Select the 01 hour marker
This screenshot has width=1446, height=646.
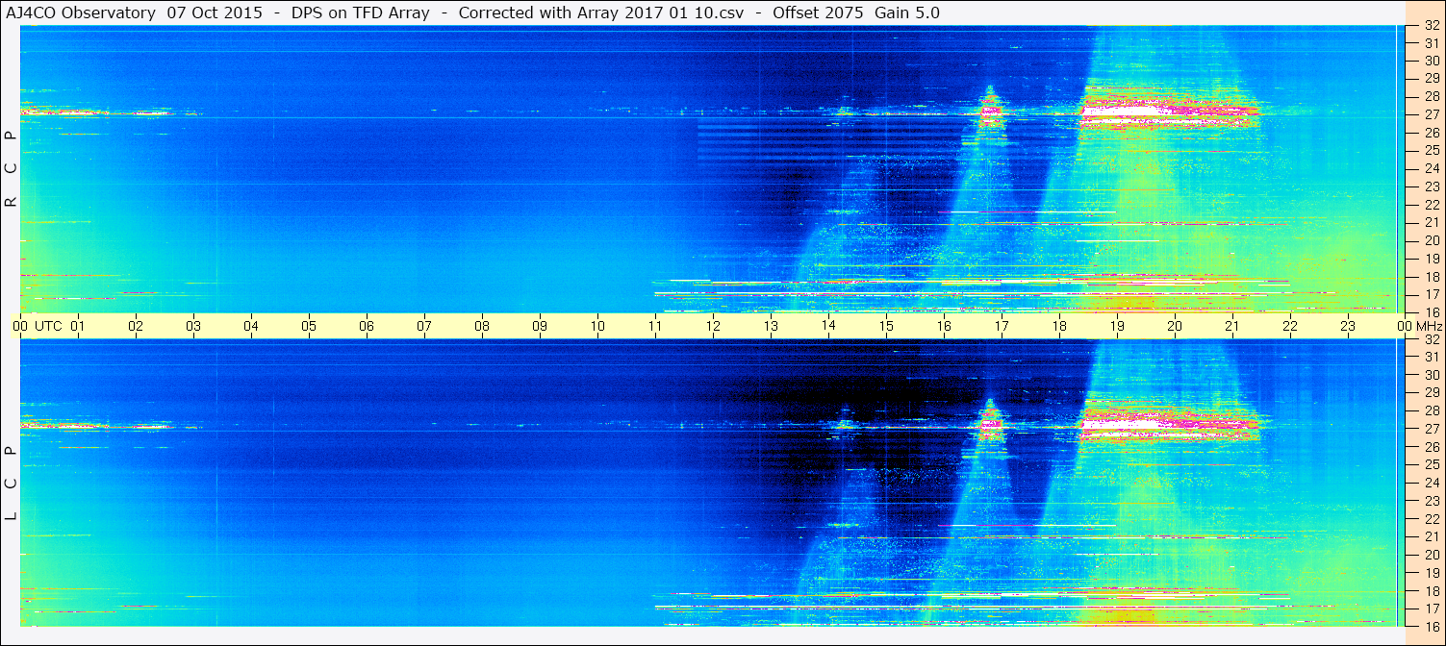tap(78, 326)
